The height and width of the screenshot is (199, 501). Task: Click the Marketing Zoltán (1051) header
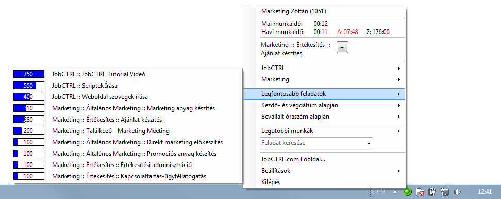tap(294, 11)
